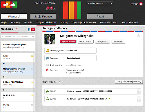Screen dimensions: 145x112
Task: Click the Facebook icon in contact details
Action: click(x=48, y=58)
